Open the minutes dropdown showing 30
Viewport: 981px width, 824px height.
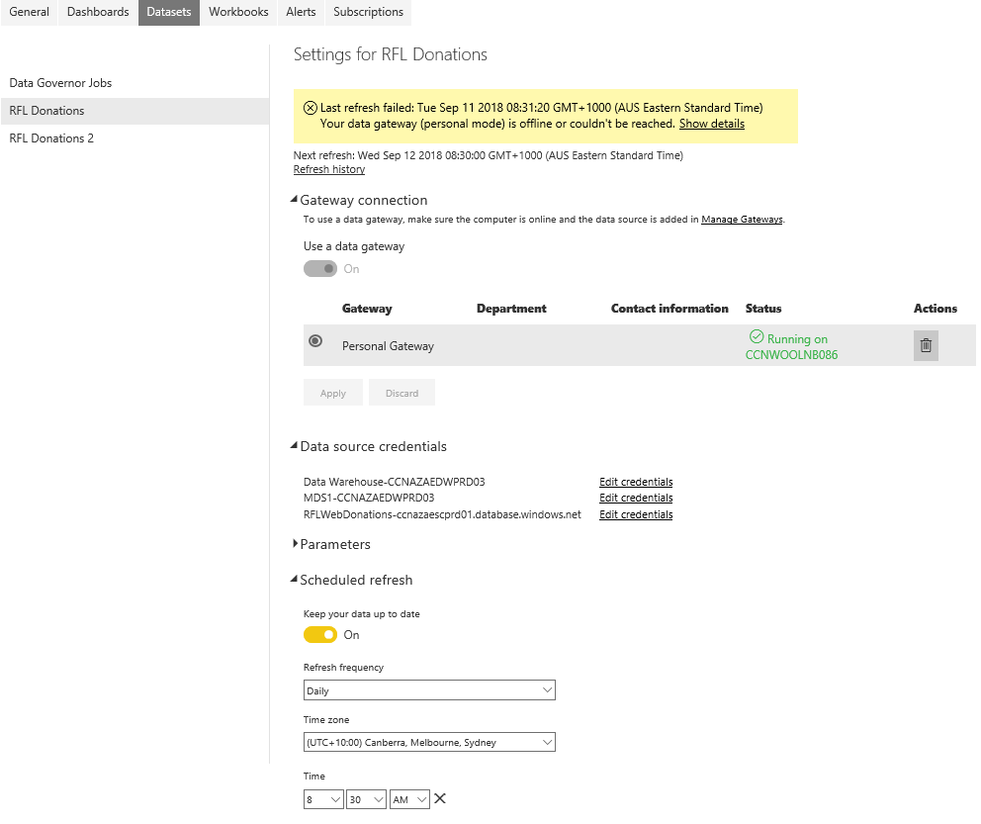click(x=366, y=799)
